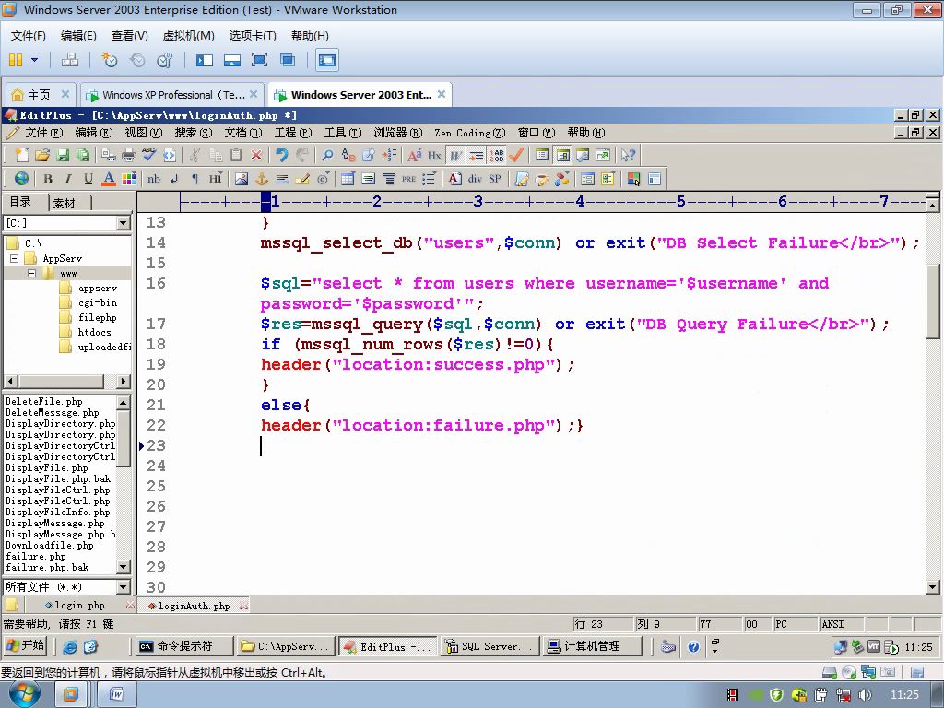The width and height of the screenshot is (944, 708).
Task: Click the 开始 Start button
Action: click(x=26, y=646)
